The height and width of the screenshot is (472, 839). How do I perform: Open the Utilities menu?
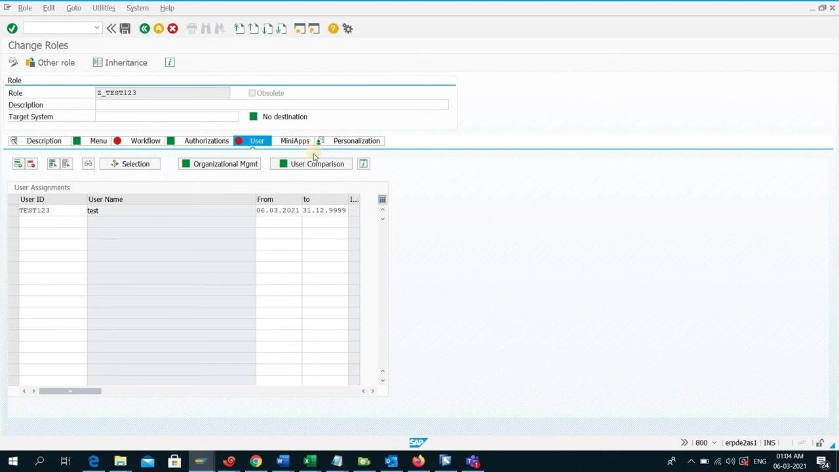pyautogui.click(x=104, y=8)
